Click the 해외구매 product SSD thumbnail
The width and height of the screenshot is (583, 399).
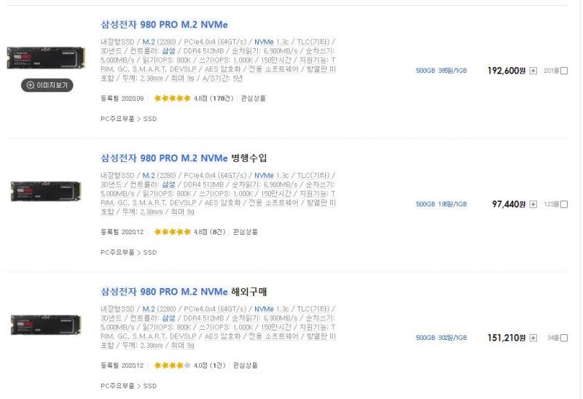(x=46, y=325)
